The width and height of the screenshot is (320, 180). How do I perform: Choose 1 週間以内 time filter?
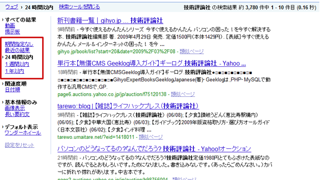coord(17,64)
